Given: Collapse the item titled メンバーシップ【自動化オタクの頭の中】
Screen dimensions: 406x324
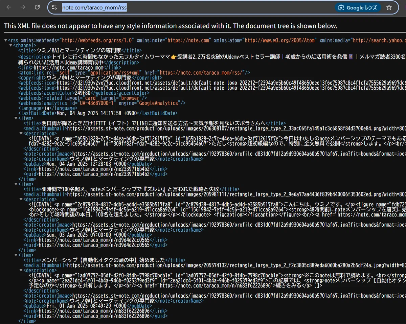Looking at the screenshot, I should pyautogui.click(x=16, y=255).
